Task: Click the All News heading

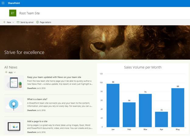Action: tap(11, 67)
